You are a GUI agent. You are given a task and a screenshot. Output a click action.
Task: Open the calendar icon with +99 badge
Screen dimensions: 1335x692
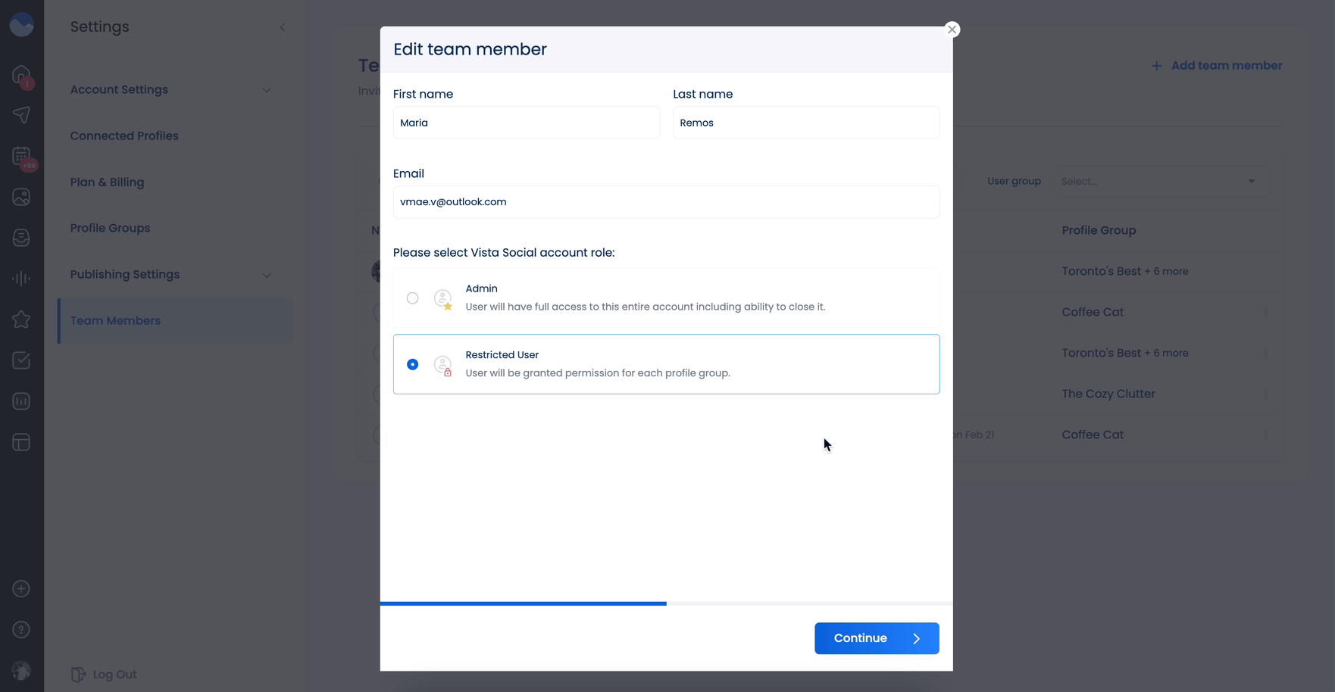(x=21, y=157)
